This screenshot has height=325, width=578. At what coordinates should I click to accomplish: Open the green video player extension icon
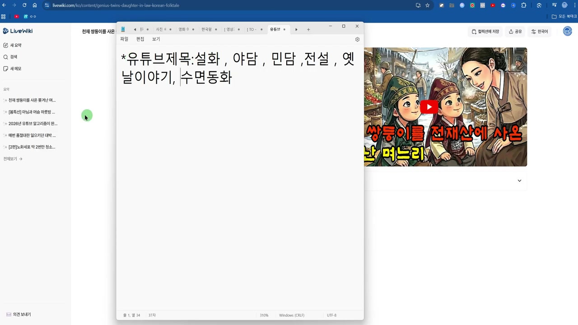click(472, 5)
